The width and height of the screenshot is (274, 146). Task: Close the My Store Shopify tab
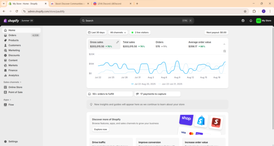tap(46, 3)
